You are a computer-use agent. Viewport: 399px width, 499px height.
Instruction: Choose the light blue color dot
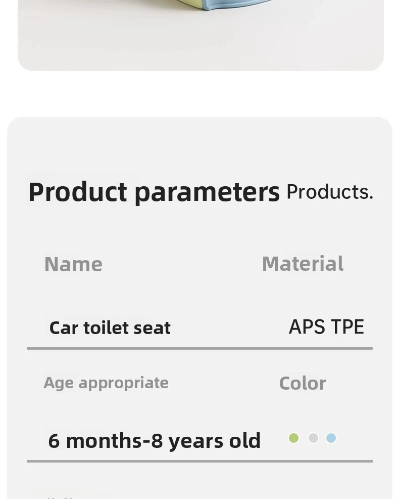[x=331, y=438]
